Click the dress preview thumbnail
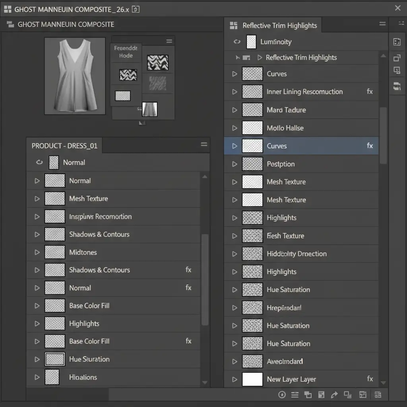Image resolution: width=407 pixels, height=407 pixels. (x=75, y=76)
